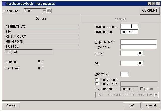Close the Purchase Daybook window
Image resolution: width=162 pixels, height=111 pixels.
pos(158,4)
